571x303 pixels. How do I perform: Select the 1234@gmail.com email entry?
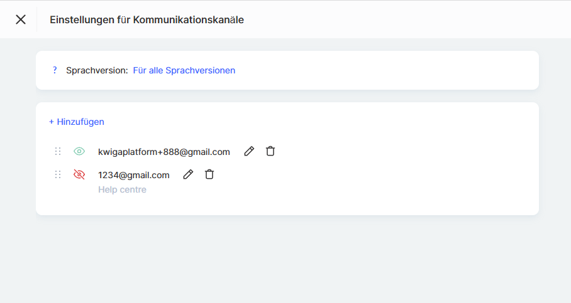[134, 175]
